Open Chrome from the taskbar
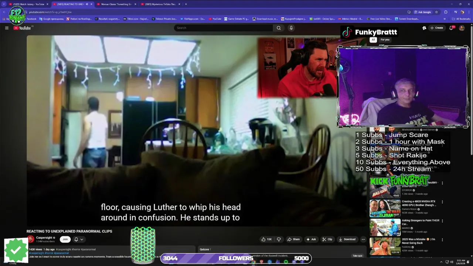The image size is (473, 266). [253, 262]
